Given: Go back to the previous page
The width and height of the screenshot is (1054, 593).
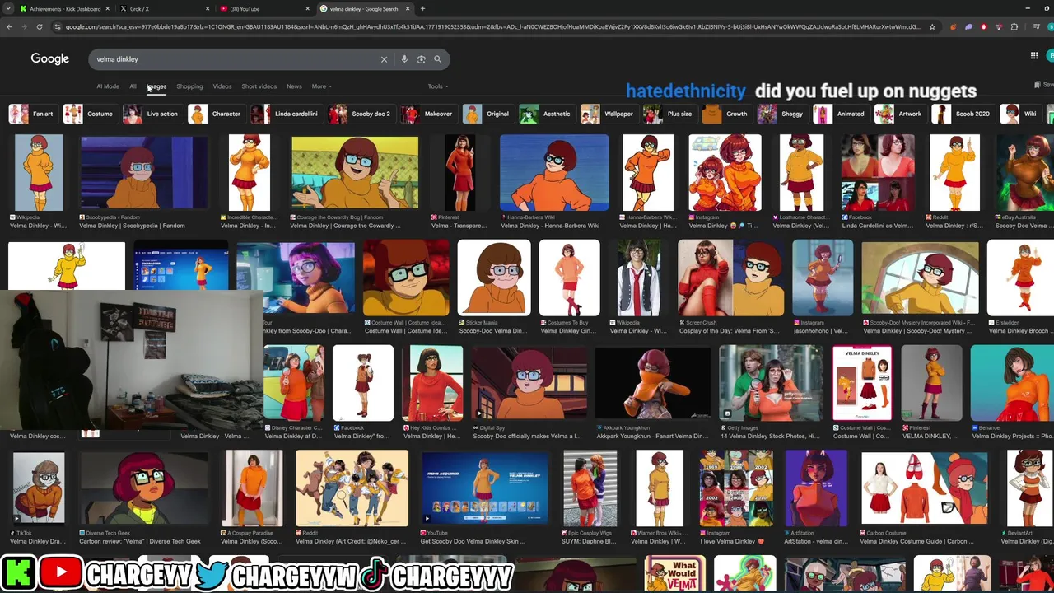Looking at the screenshot, I should [x=9, y=26].
